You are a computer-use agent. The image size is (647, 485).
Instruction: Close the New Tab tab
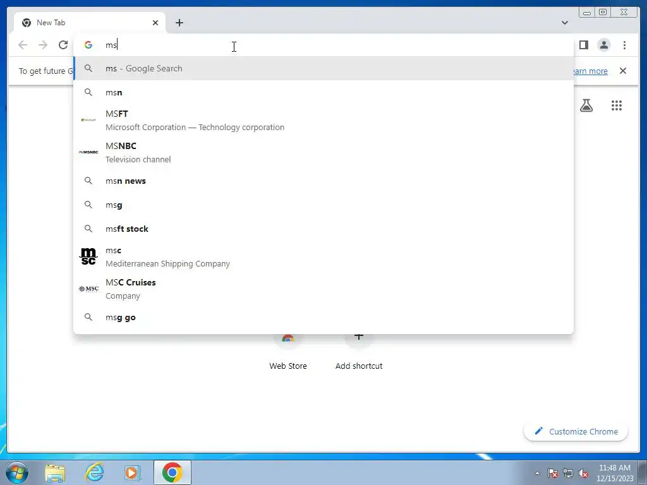click(x=155, y=23)
